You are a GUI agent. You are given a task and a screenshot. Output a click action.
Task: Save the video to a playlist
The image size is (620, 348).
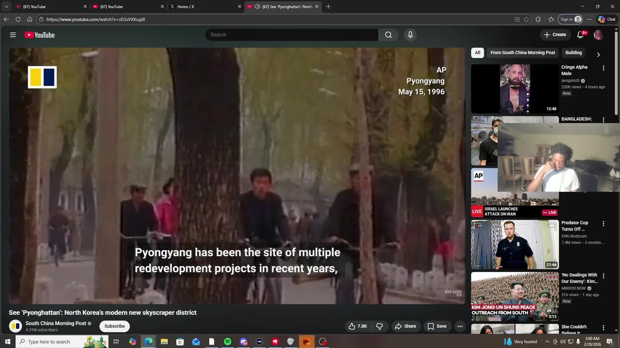tap(437, 326)
